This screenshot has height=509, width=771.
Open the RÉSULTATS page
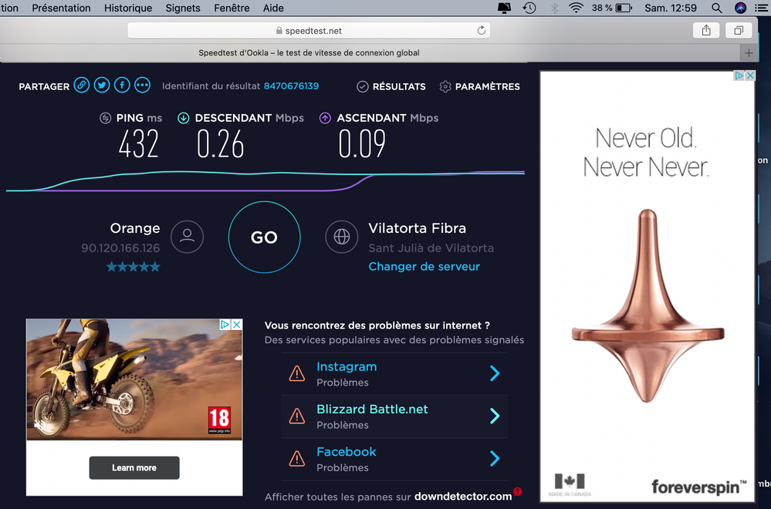pyautogui.click(x=391, y=86)
